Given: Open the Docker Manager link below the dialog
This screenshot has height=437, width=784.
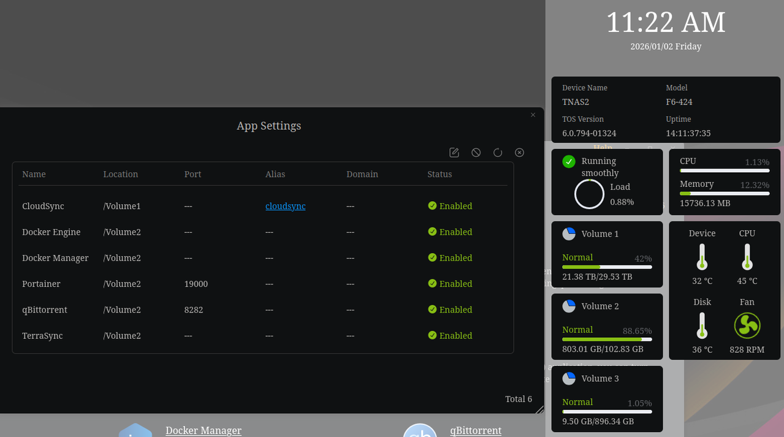Looking at the screenshot, I should coord(204,430).
